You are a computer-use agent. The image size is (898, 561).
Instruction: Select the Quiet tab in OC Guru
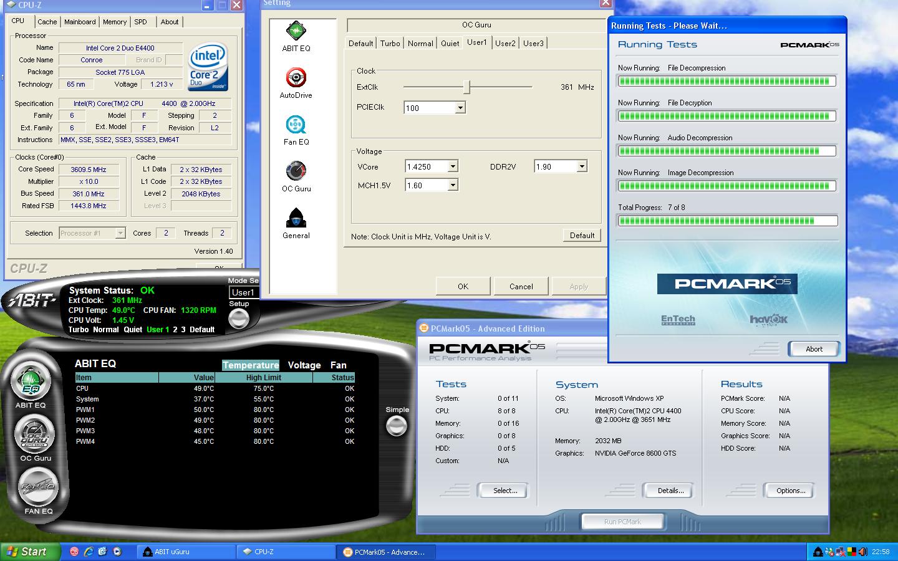pos(450,43)
